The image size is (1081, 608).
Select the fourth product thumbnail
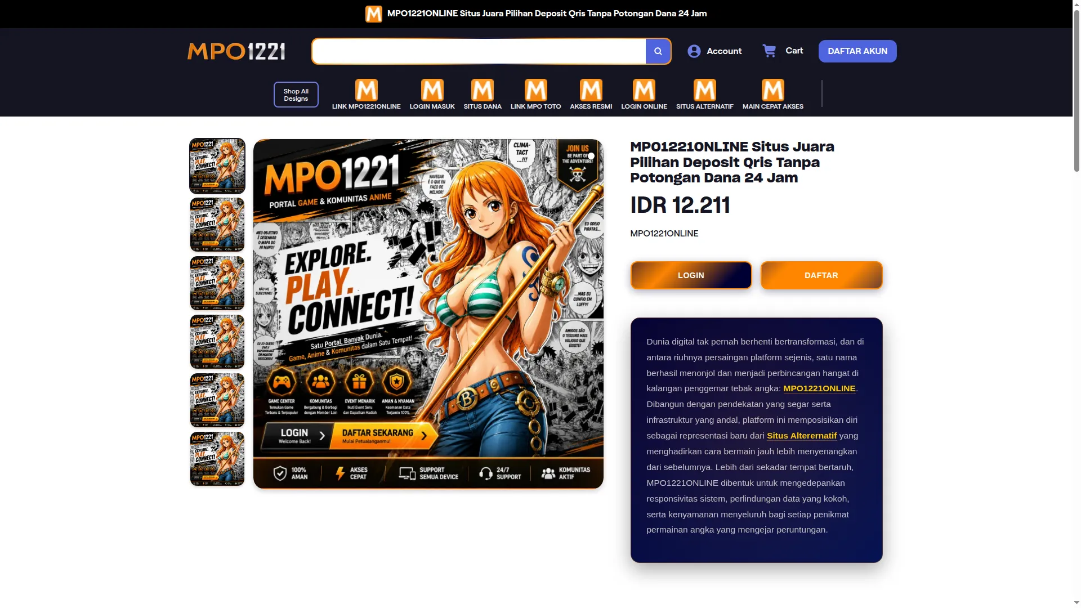pos(217,342)
